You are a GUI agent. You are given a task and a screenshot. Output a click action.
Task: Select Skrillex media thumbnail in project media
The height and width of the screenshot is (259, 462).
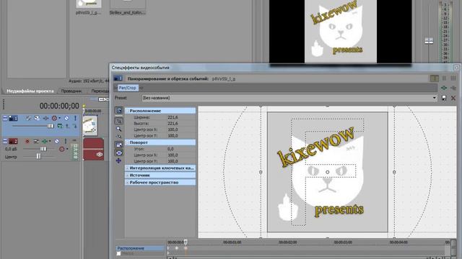click(x=127, y=4)
